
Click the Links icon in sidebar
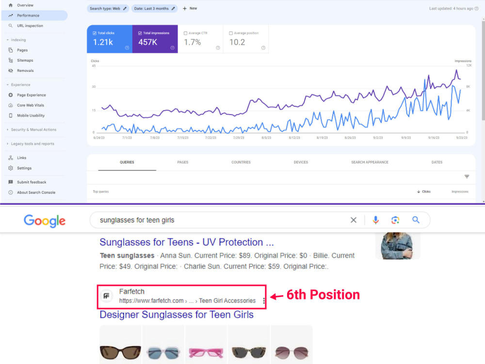point(11,158)
